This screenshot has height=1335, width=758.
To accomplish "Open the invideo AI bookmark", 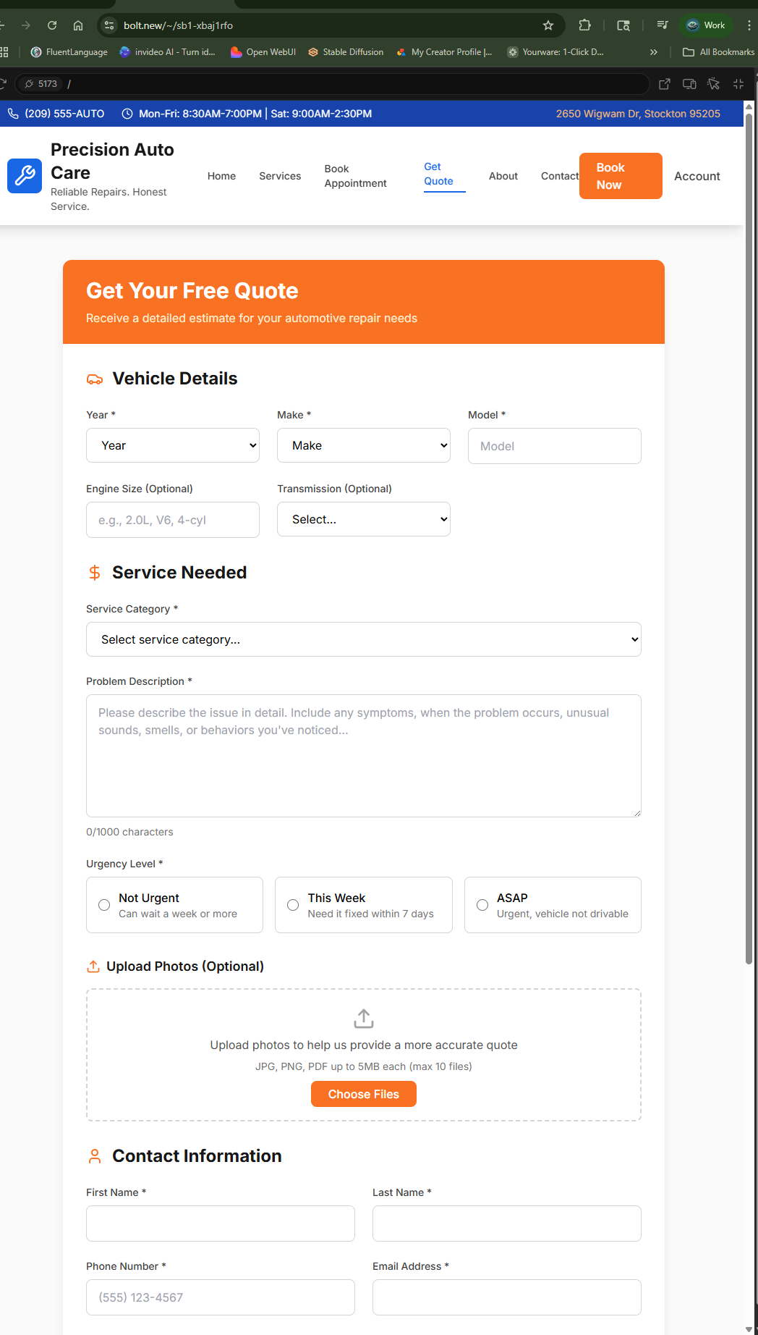I will [x=167, y=52].
